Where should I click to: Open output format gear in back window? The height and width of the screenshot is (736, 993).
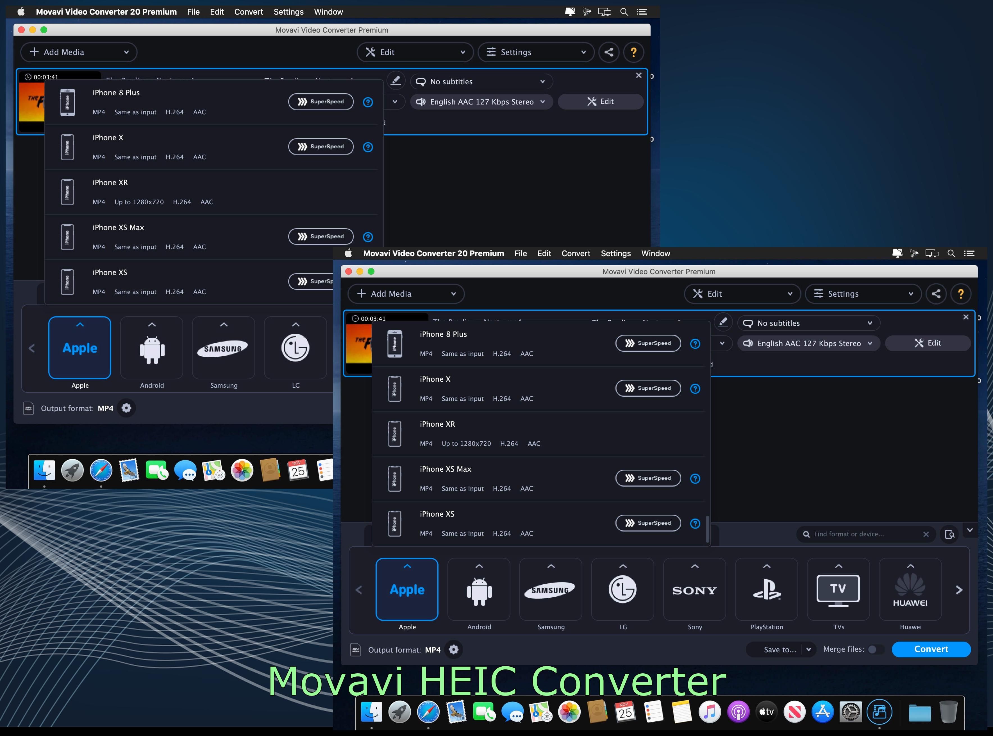pyautogui.click(x=126, y=408)
